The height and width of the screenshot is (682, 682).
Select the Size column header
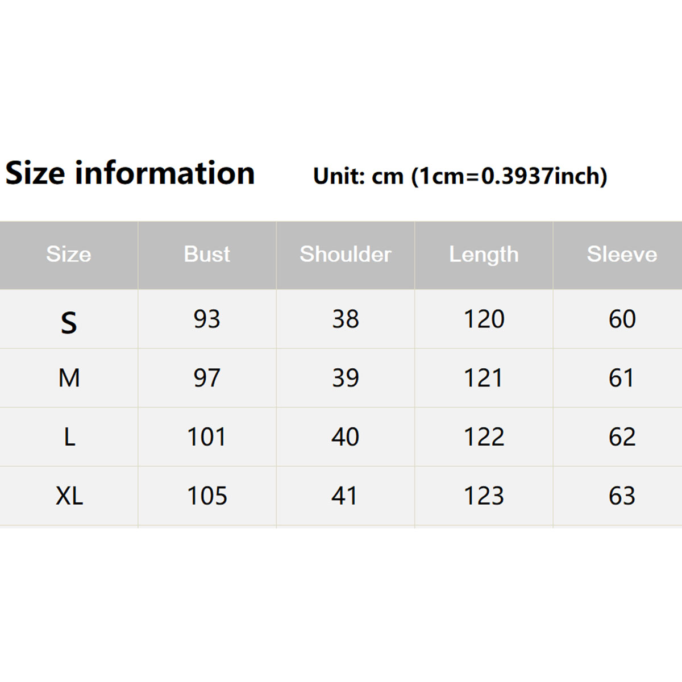69,254
